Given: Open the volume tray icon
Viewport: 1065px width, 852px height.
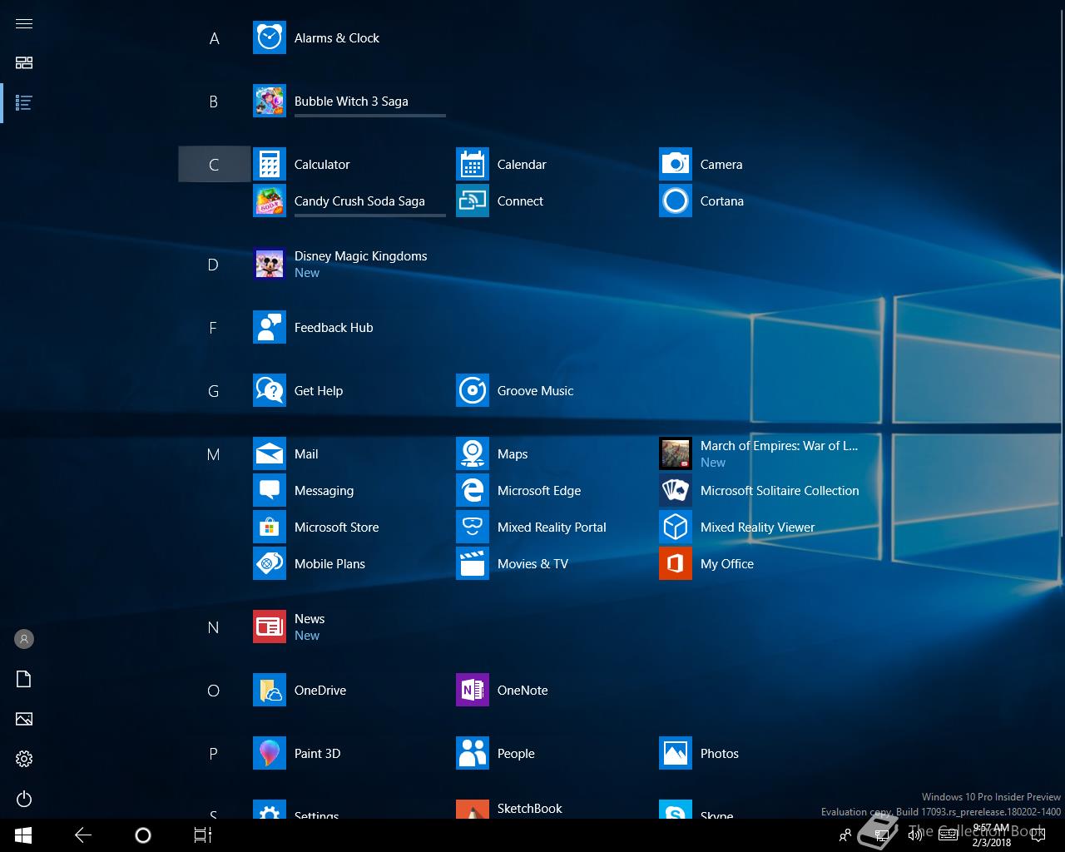Looking at the screenshot, I should point(915,835).
